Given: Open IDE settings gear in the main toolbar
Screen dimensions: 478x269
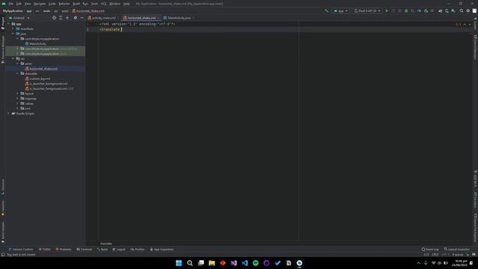Looking at the screenshot, I should click(468, 10).
